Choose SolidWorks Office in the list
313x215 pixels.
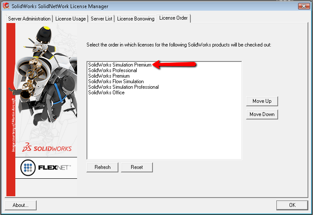click(x=106, y=93)
